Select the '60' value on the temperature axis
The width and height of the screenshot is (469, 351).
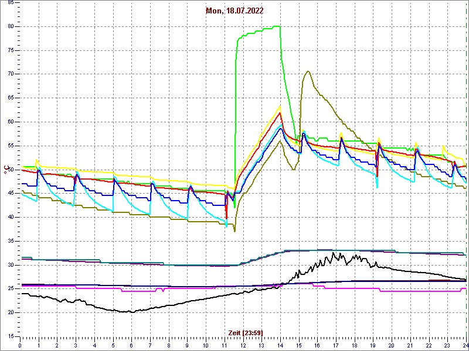(10, 122)
